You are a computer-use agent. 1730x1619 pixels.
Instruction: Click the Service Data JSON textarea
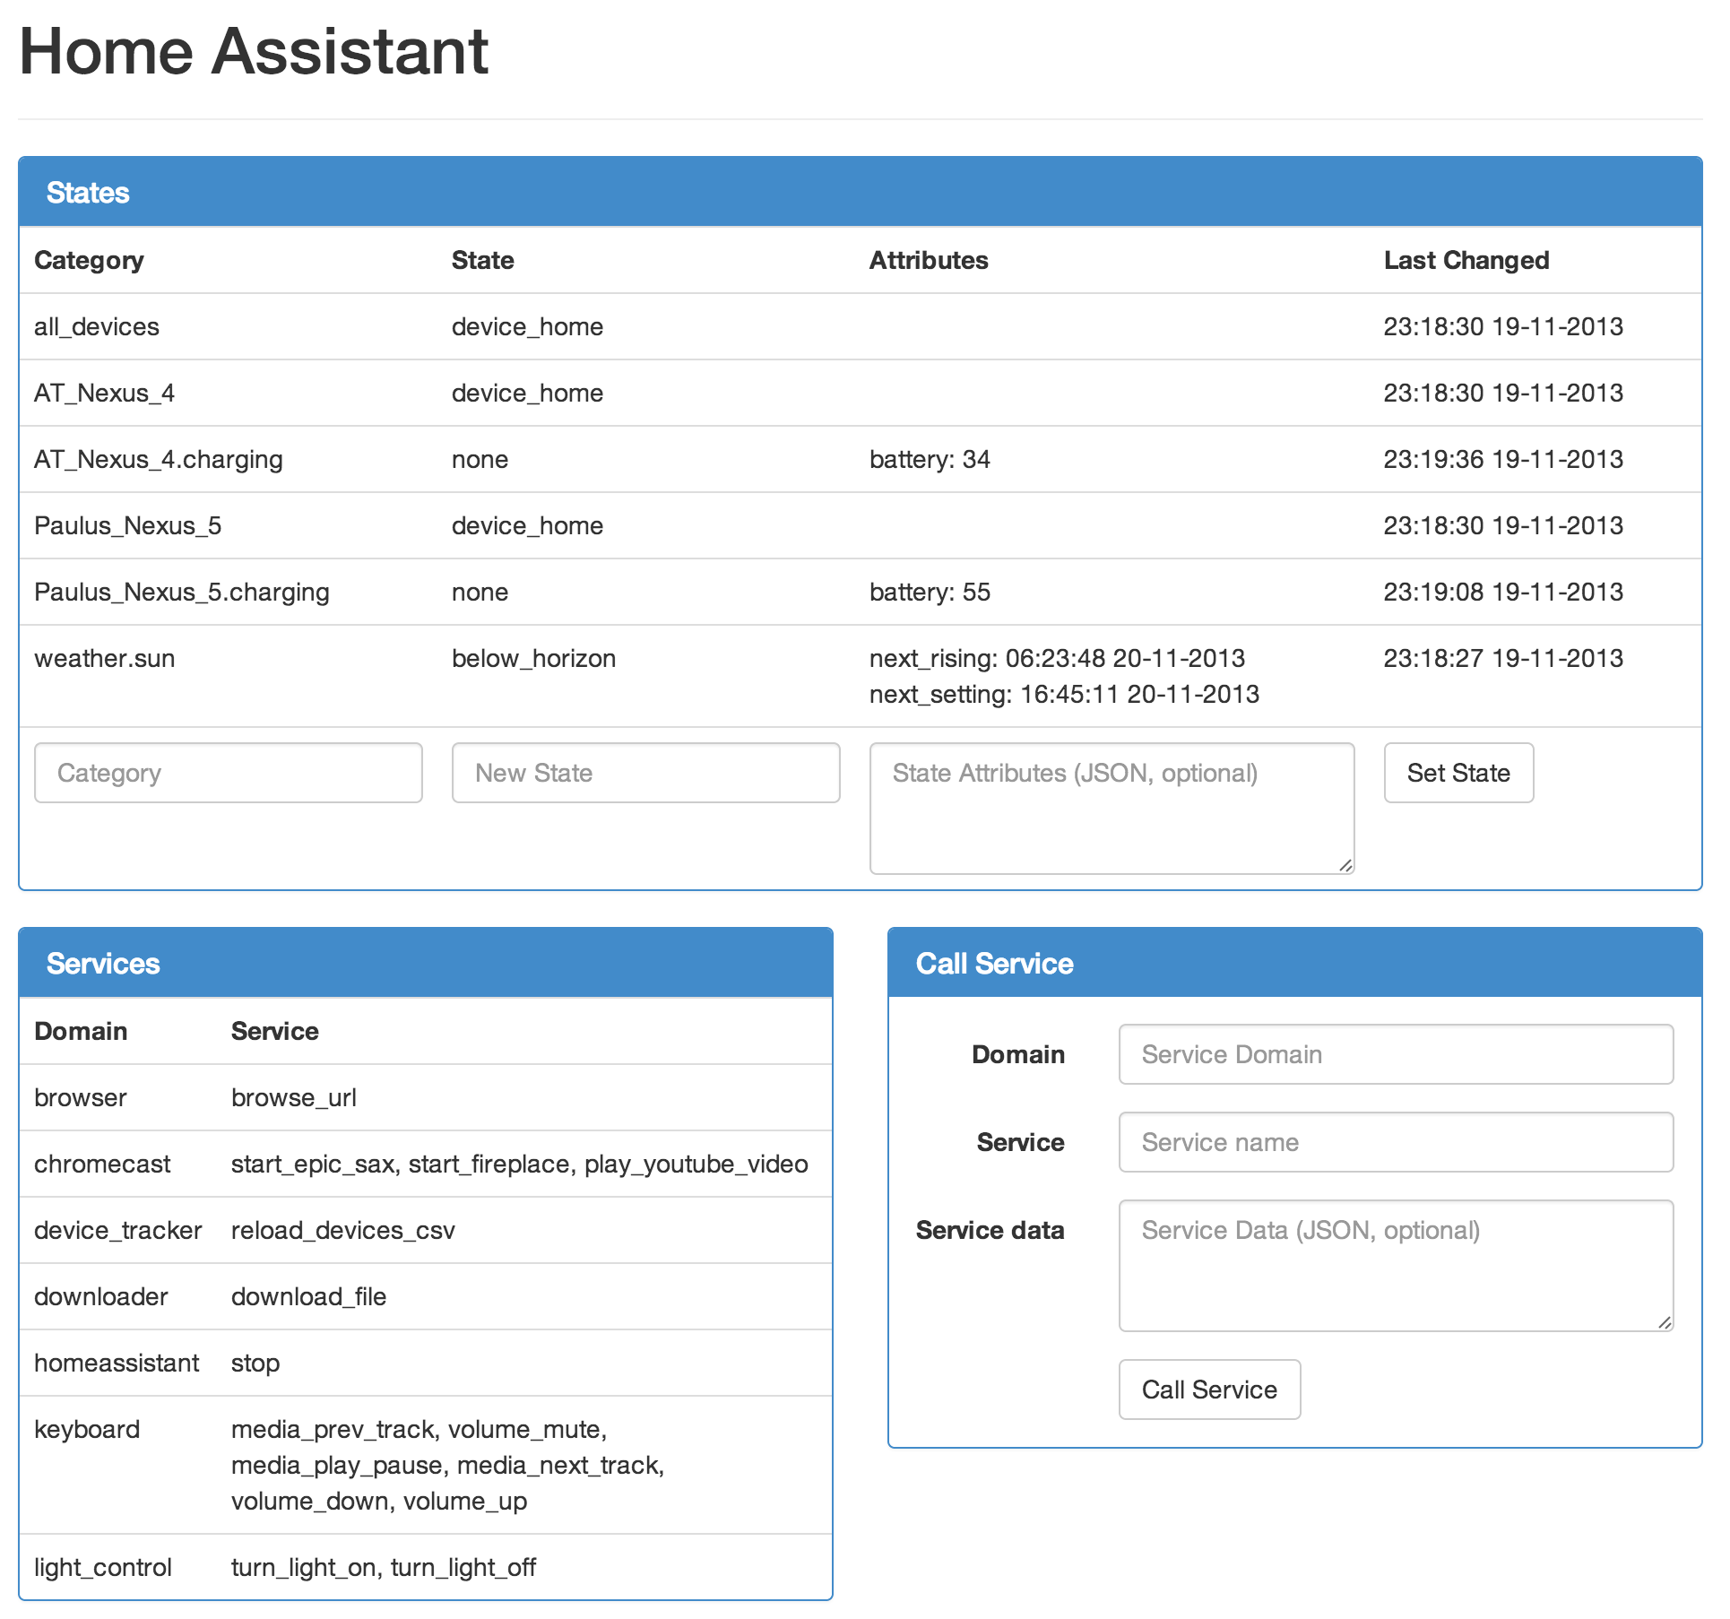[x=1395, y=1264]
